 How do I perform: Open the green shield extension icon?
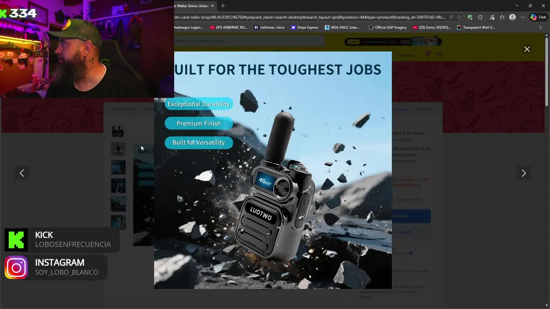tap(470, 17)
